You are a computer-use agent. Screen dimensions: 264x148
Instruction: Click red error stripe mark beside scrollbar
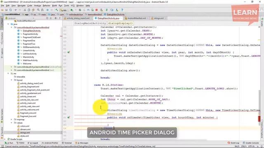point(259,118)
